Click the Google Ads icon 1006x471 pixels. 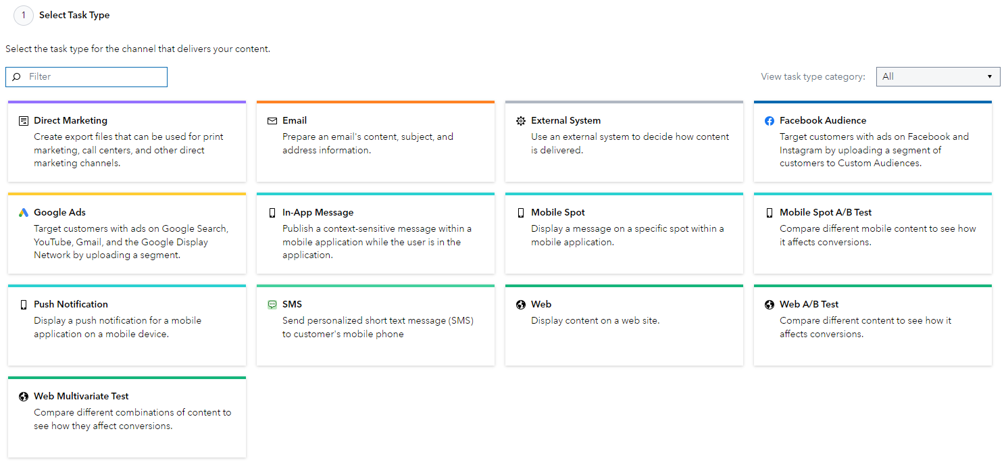pyautogui.click(x=23, y=212)
